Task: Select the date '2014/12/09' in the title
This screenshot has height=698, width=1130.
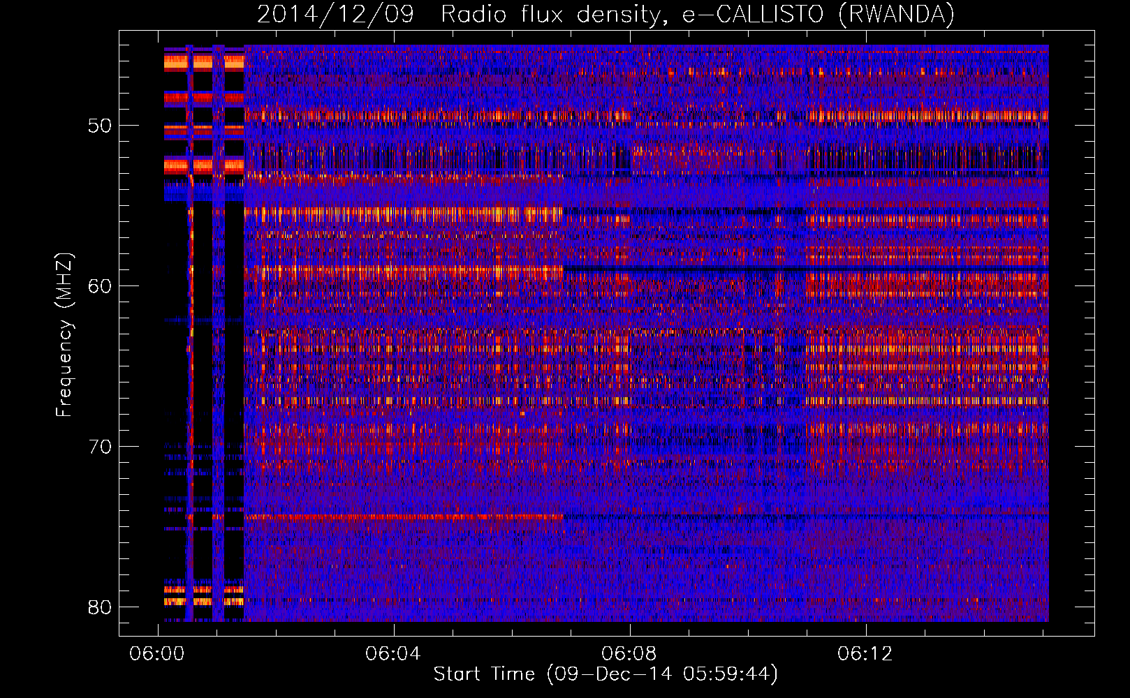Action: click(x=335, y=14)
